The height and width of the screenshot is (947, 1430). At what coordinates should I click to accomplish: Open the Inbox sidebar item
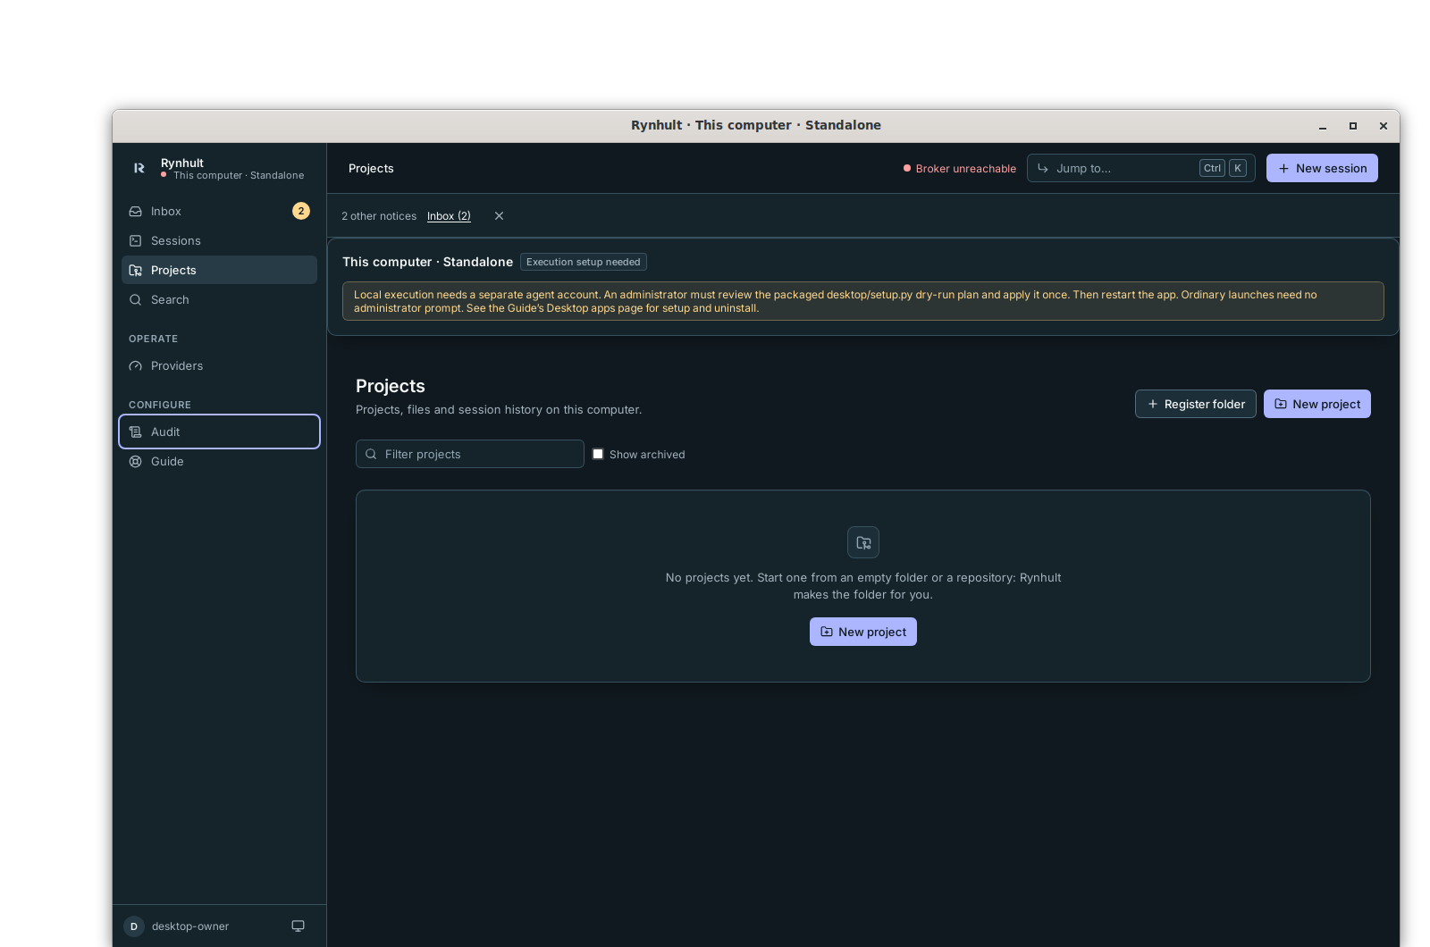(x=219, y=211)
